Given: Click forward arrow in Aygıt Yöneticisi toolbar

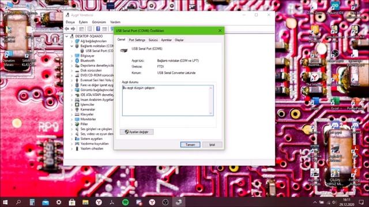Looking at the screenshot, I should coord(73,29).
